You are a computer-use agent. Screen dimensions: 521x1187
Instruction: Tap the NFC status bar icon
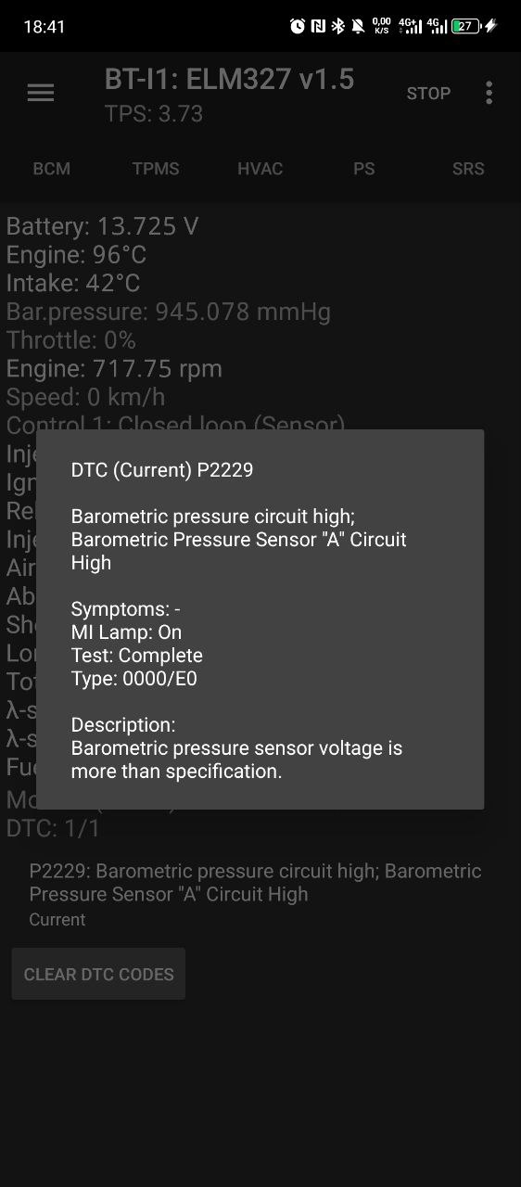coord(318,26)
